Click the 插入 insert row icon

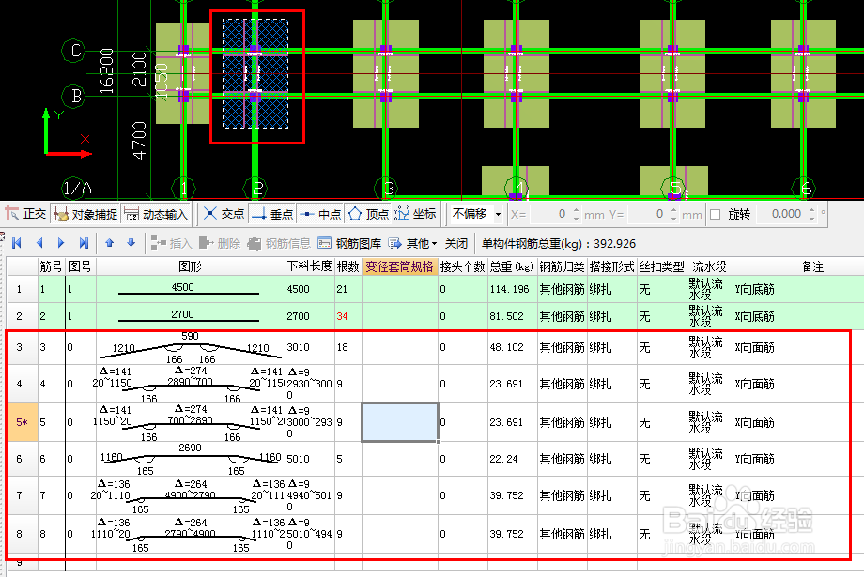click(x=170, y=242)
